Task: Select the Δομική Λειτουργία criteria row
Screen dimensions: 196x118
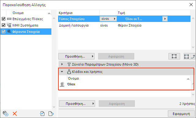Action: click(x=124, y=25)
